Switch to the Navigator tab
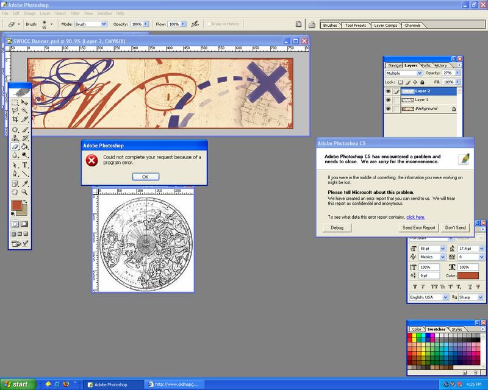The image size is (488, 390). [x=395, y=65]
